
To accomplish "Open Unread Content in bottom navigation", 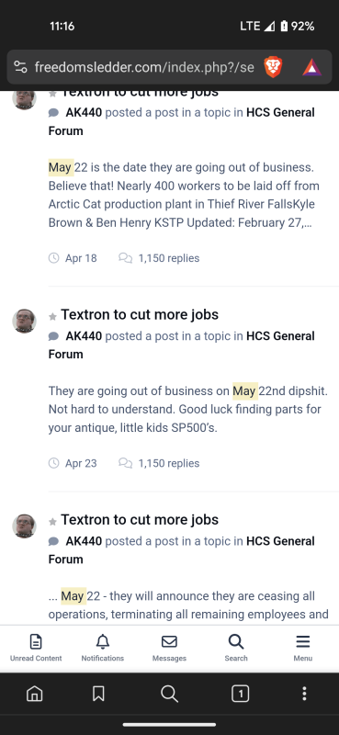I will [x=36, y=648].
